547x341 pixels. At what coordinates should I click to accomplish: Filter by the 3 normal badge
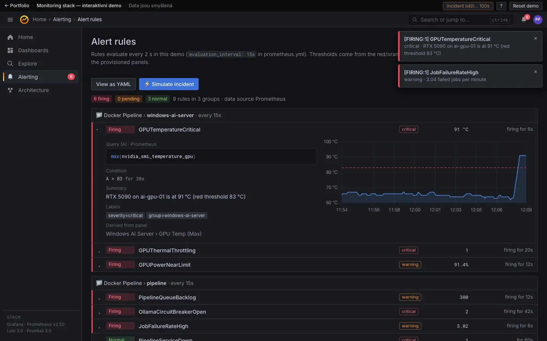157,99
